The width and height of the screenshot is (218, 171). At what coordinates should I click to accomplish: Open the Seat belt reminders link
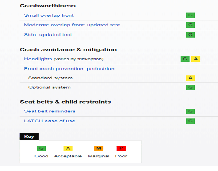click(50, 111)
